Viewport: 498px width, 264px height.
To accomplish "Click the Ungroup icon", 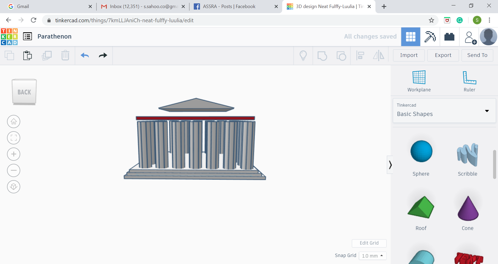I will (x=341, y=55).
